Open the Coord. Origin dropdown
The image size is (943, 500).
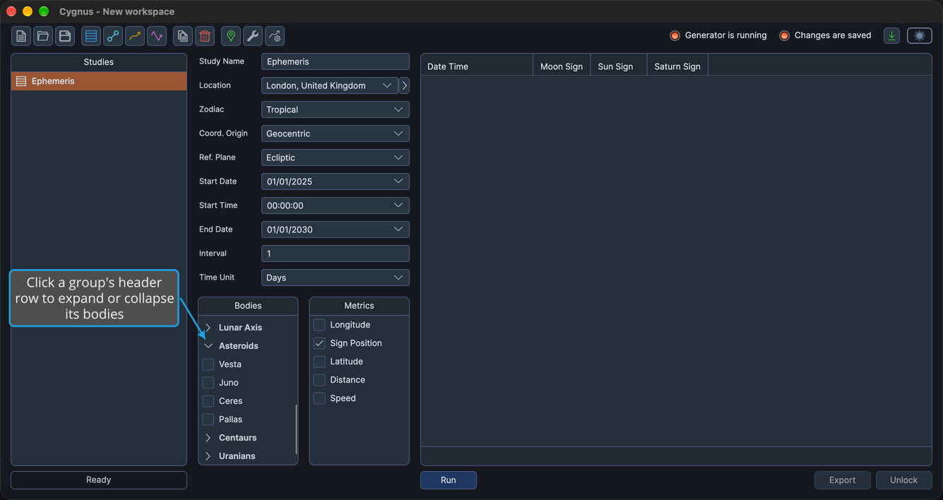[x=335, y=133]
